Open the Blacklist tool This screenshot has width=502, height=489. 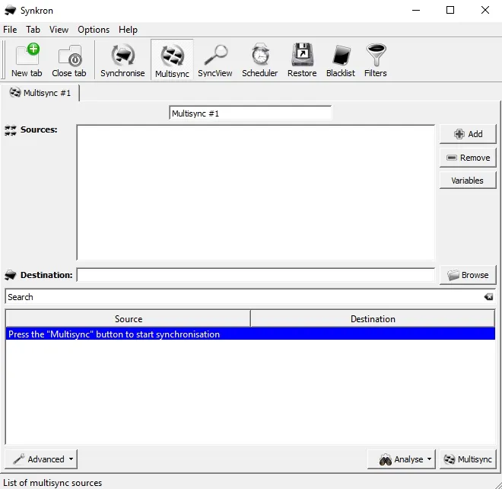[x=340, y=60]
